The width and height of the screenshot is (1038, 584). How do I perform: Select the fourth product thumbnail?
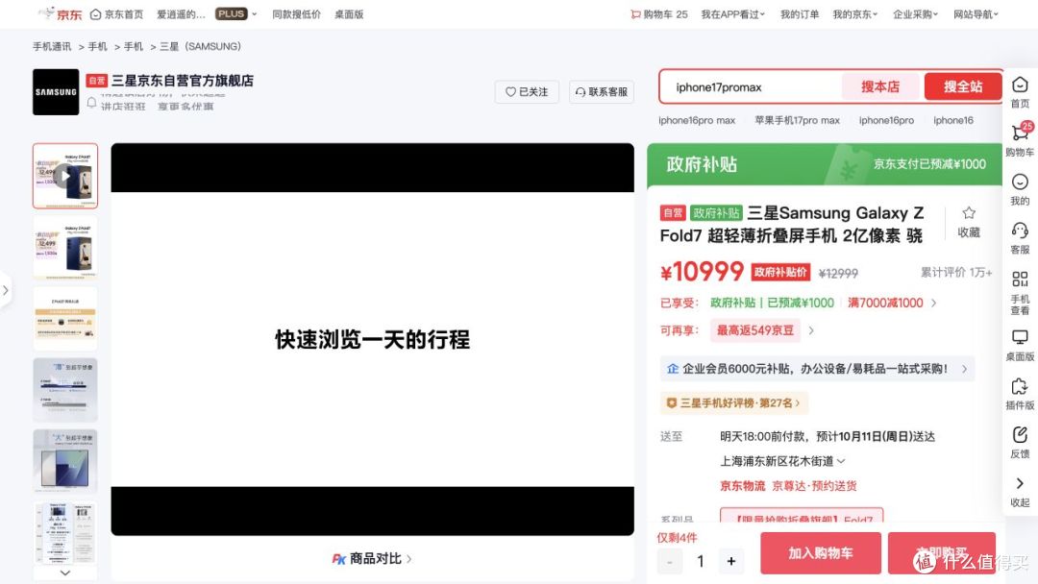[x=65, y=390]
